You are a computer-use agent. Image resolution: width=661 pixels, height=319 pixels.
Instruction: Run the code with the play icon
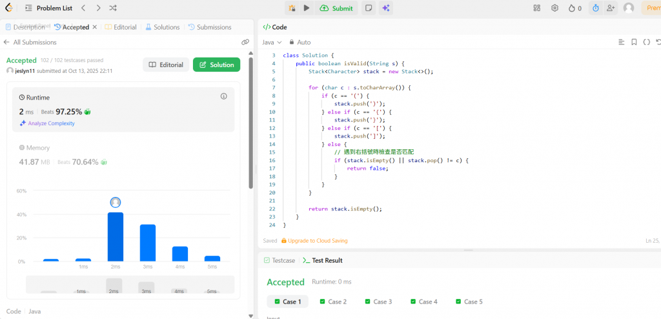coord(307,8)
